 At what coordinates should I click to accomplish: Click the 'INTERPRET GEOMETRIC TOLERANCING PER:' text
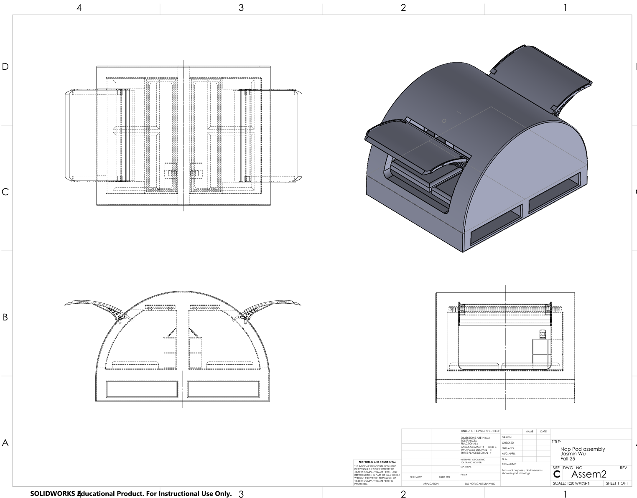coord(473,461)
